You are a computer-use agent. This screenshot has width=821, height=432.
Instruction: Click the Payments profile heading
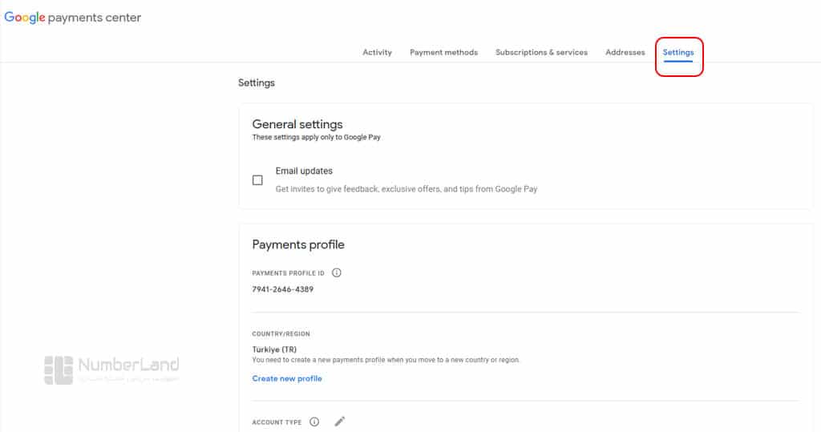(298, 244)
